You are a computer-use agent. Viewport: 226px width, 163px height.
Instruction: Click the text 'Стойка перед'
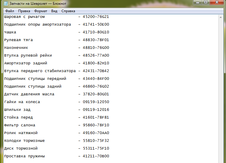point(18,117)
